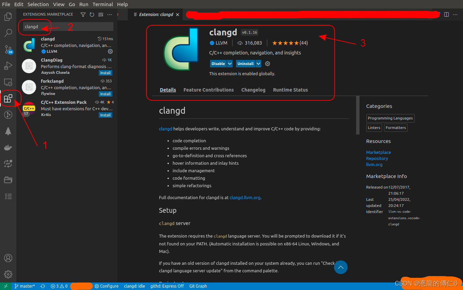Image resolution: width=463 pixels, height=290 pixels.
Task: Expand the Disable dropdown arrow
Action: pos(230,64)
